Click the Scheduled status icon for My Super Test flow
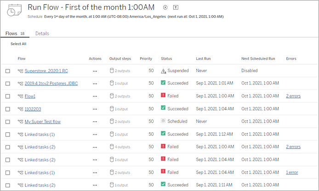The height and width of the screenshot is (191, 319). pos(164,122)
